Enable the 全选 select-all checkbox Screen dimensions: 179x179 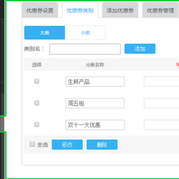click(32, 144)
